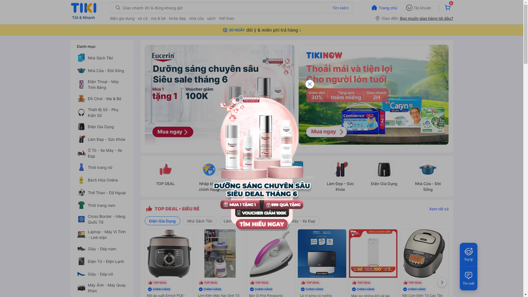The width and height of the screenshot is (528, 297).
Task: Close the Eucerin popup advertisement
Action: [x=310, y=84]
